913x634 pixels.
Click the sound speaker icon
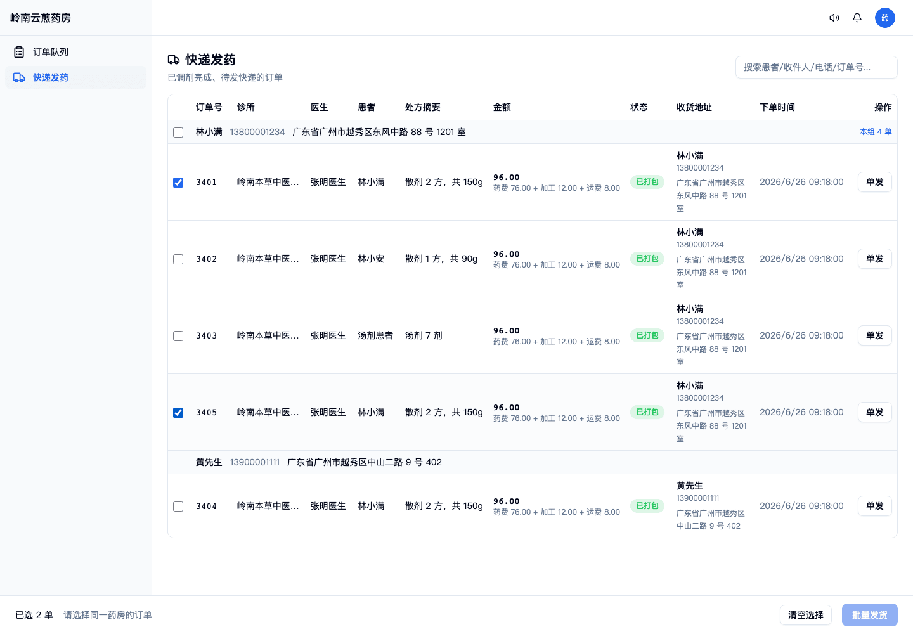tap(834, 18)
